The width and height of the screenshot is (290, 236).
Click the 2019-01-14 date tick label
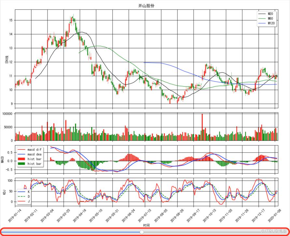(15, 216)
